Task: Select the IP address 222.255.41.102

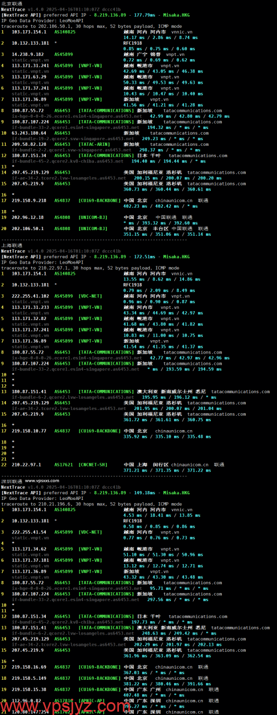Action: (30, 295)
